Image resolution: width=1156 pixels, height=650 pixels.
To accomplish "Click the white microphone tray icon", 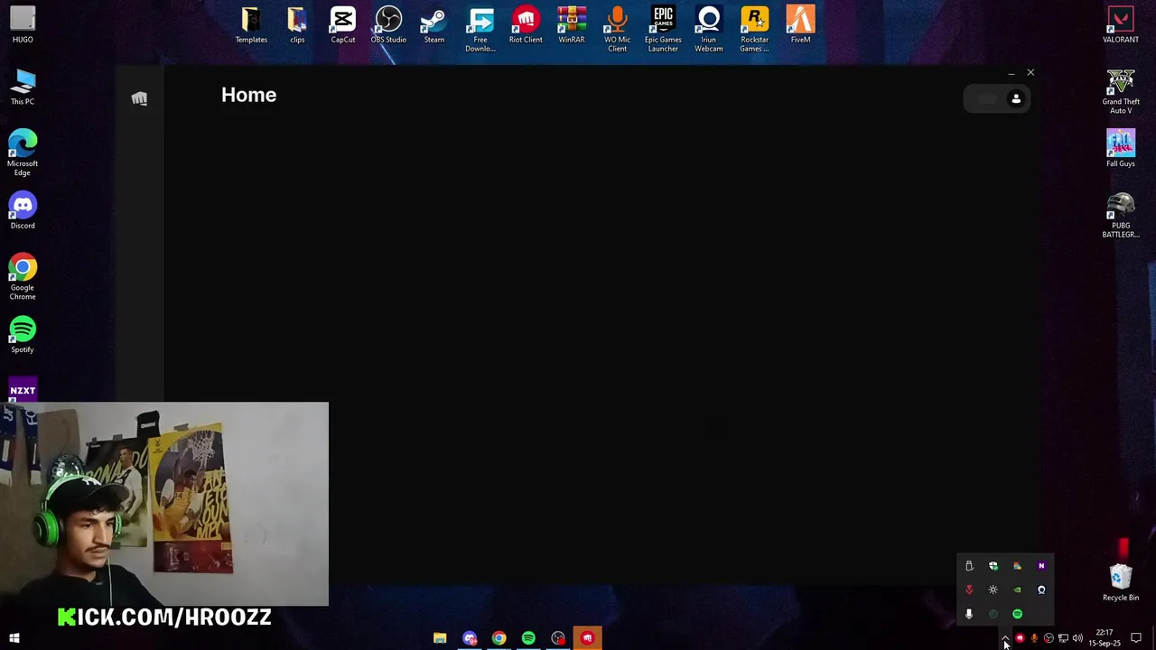I will point(969,614).
